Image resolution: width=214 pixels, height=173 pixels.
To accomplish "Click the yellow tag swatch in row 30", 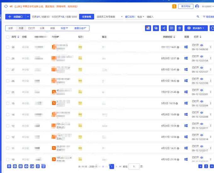I will point(80,47).
